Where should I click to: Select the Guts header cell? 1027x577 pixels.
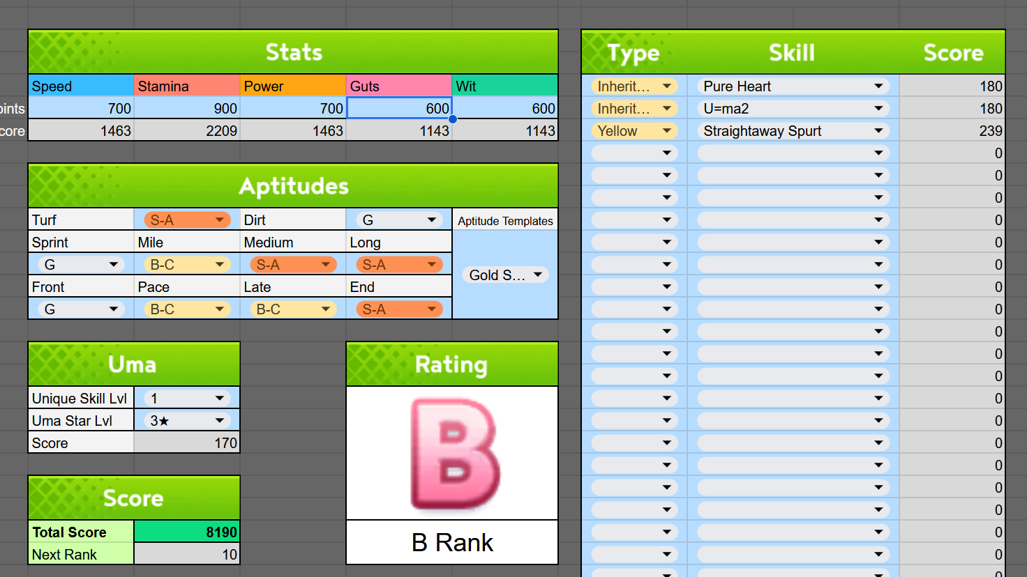click(x=399, y=86)
